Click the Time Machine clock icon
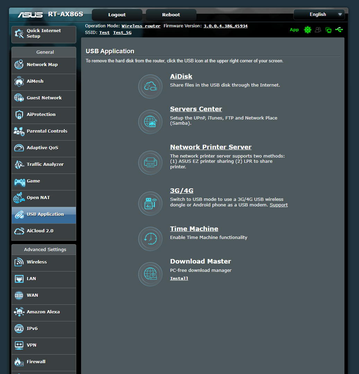The height and width of the screenshot is (374, 359). 150,239
